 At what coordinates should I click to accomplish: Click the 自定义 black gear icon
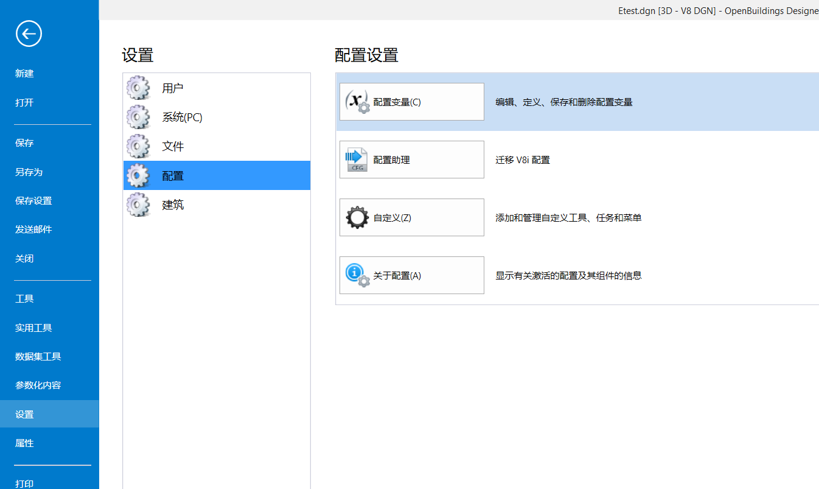(x=357, y=217)
